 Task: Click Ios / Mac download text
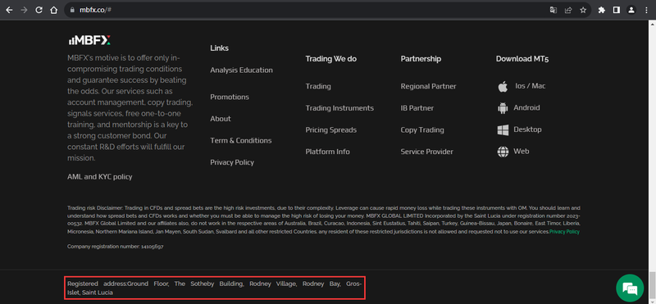(x=530, y=86)
